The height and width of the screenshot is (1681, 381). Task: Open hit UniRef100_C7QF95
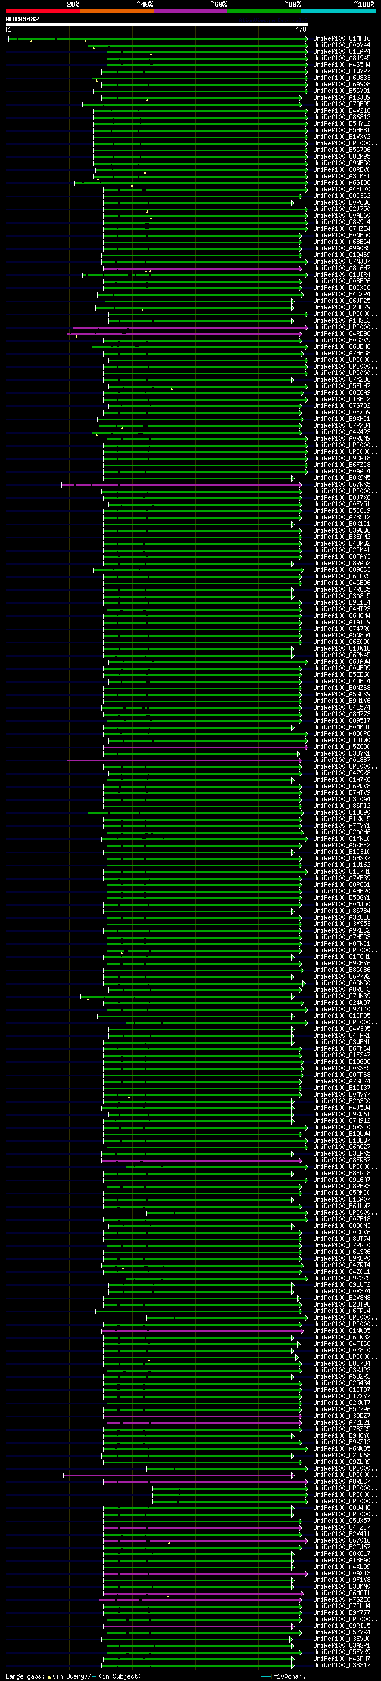(342, 104)
